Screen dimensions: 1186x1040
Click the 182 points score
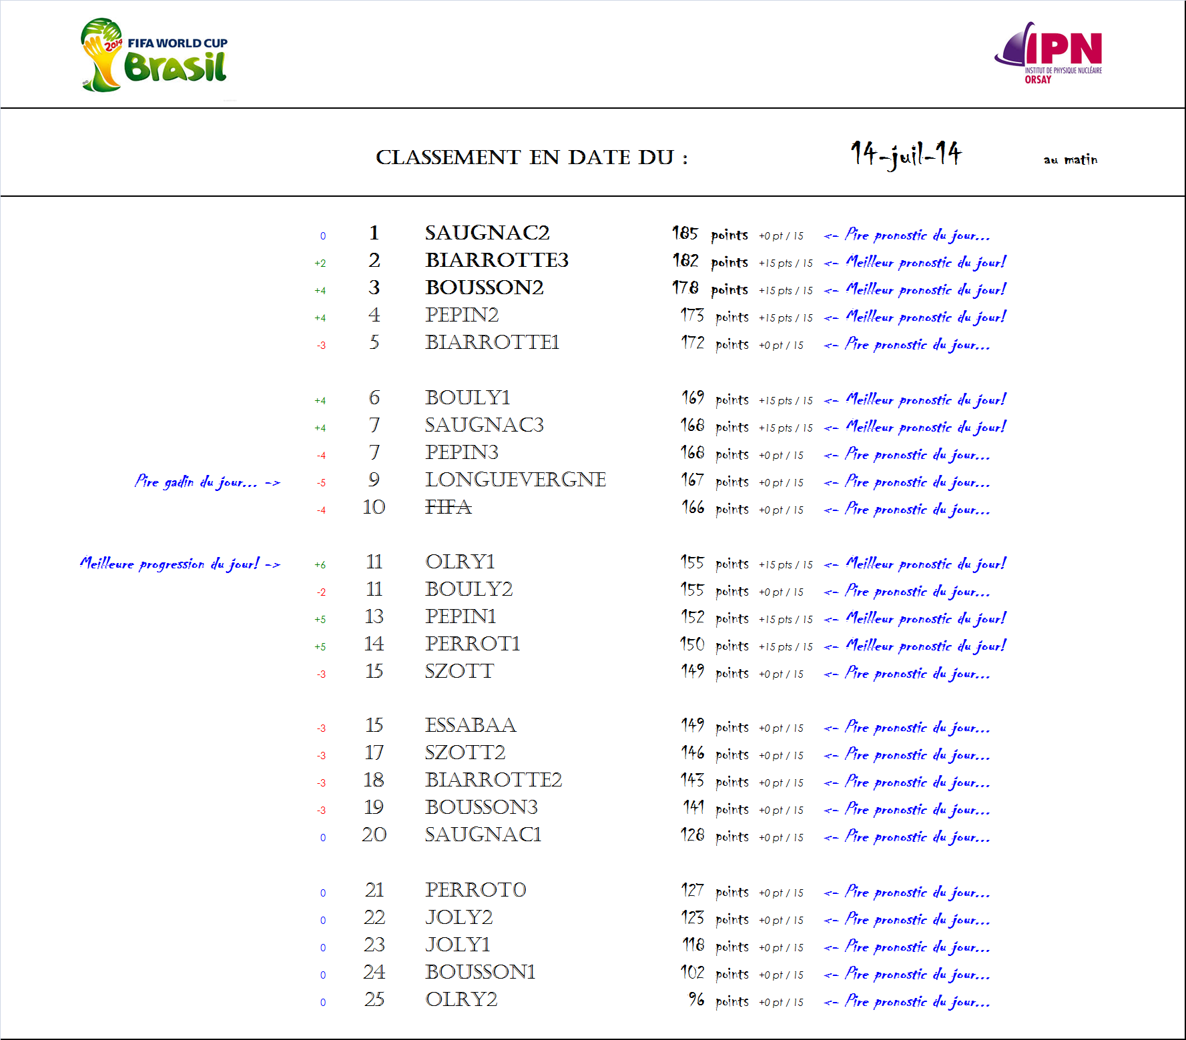click(709, 262)
